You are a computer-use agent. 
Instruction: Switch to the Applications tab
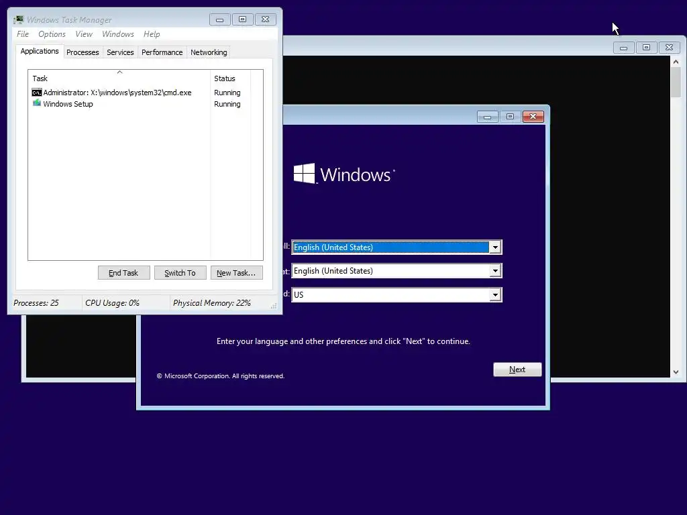(x=40, y=51)
